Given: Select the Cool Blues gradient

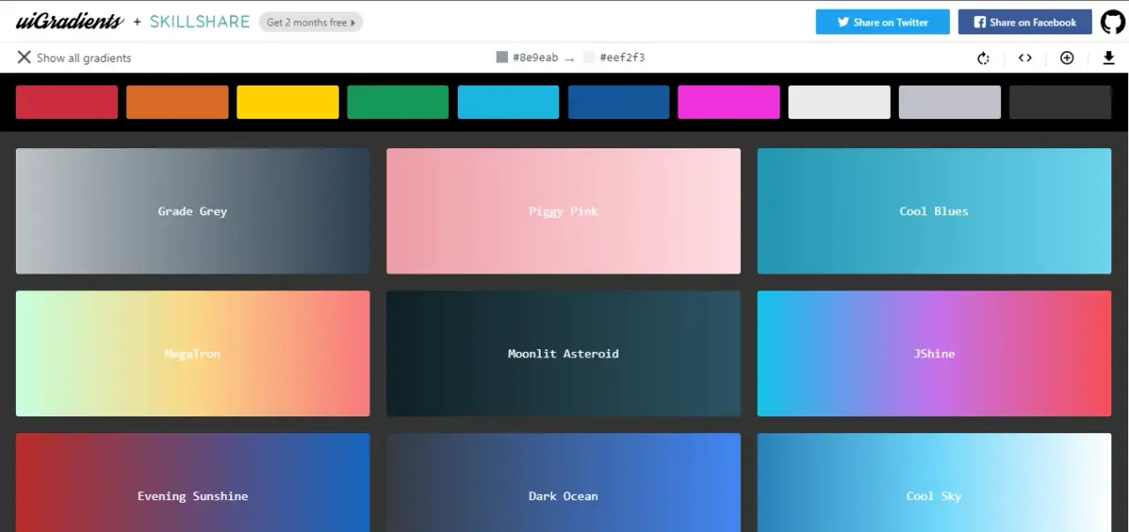Looking at the screenshot, I should [934, 211].
